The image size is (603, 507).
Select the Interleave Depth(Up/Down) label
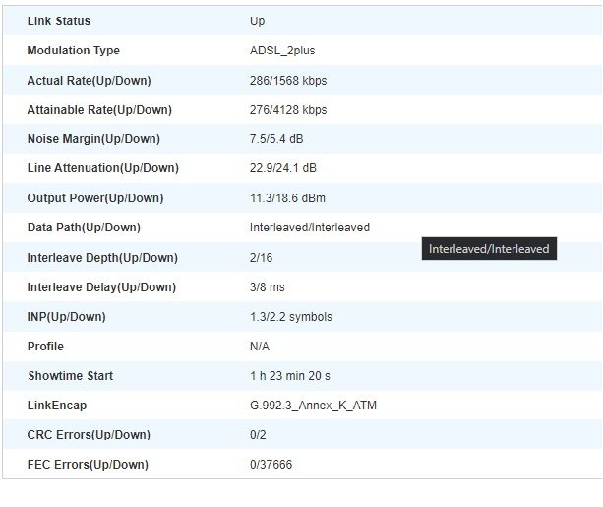[x=102, y=258]
